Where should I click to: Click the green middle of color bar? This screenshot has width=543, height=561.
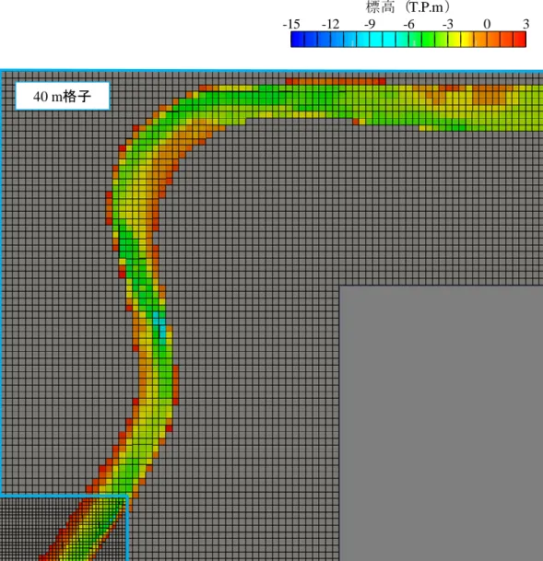428,40
